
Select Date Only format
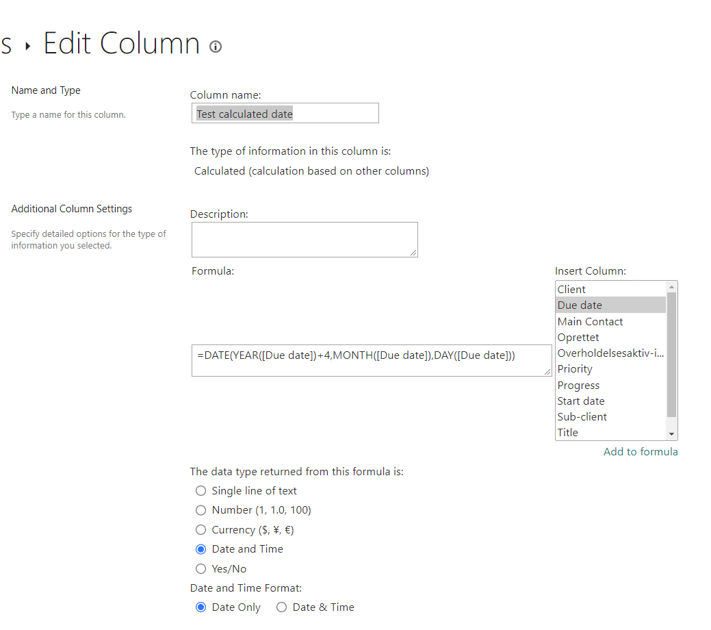click(x=201, y=607)
